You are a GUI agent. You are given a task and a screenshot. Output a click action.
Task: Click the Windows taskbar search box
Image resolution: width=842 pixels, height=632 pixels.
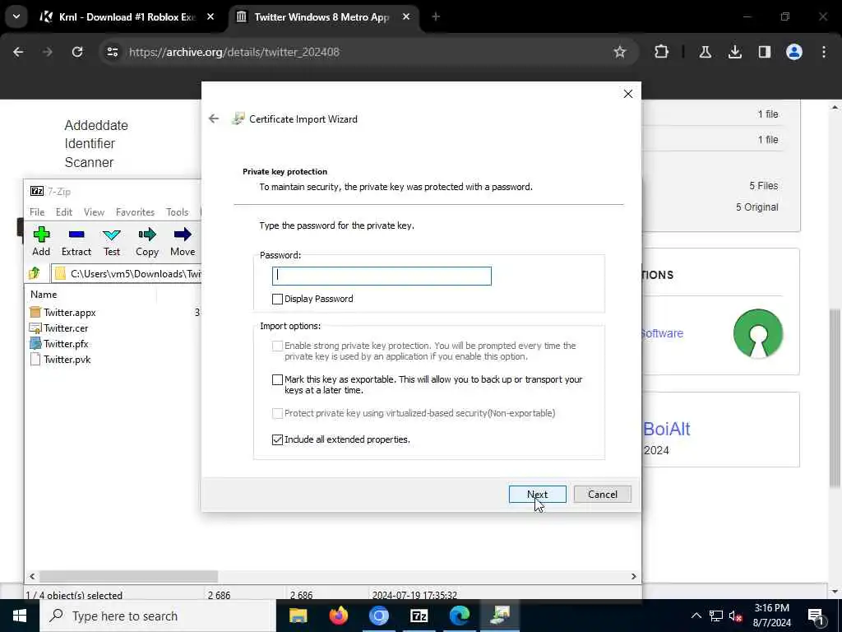click(158, 616)
